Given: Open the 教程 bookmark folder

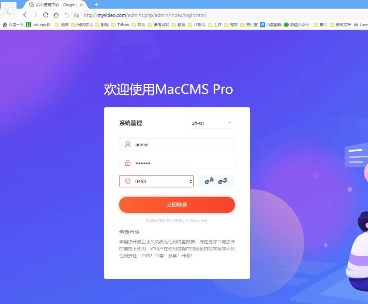Looking at the screenshot, I should coord(178,25).
